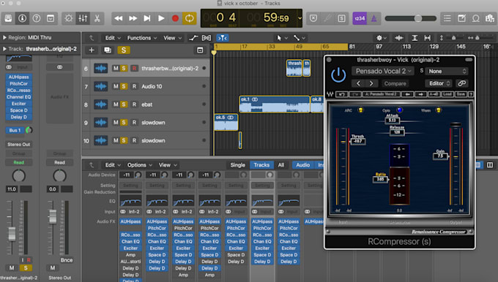Click the bar 17 ruler marker
498x282 pixels.
244,47
